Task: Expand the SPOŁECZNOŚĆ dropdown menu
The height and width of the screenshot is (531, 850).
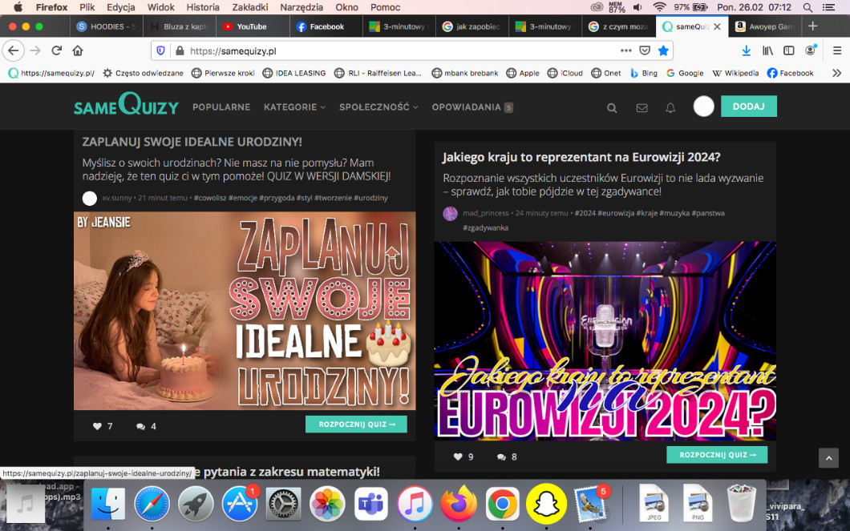Action: coord(378,107)
